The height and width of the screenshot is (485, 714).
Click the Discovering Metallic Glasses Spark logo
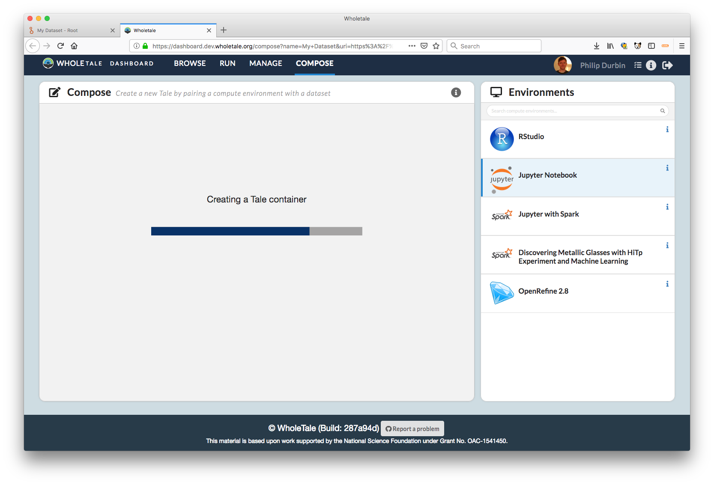pos(502,254)
